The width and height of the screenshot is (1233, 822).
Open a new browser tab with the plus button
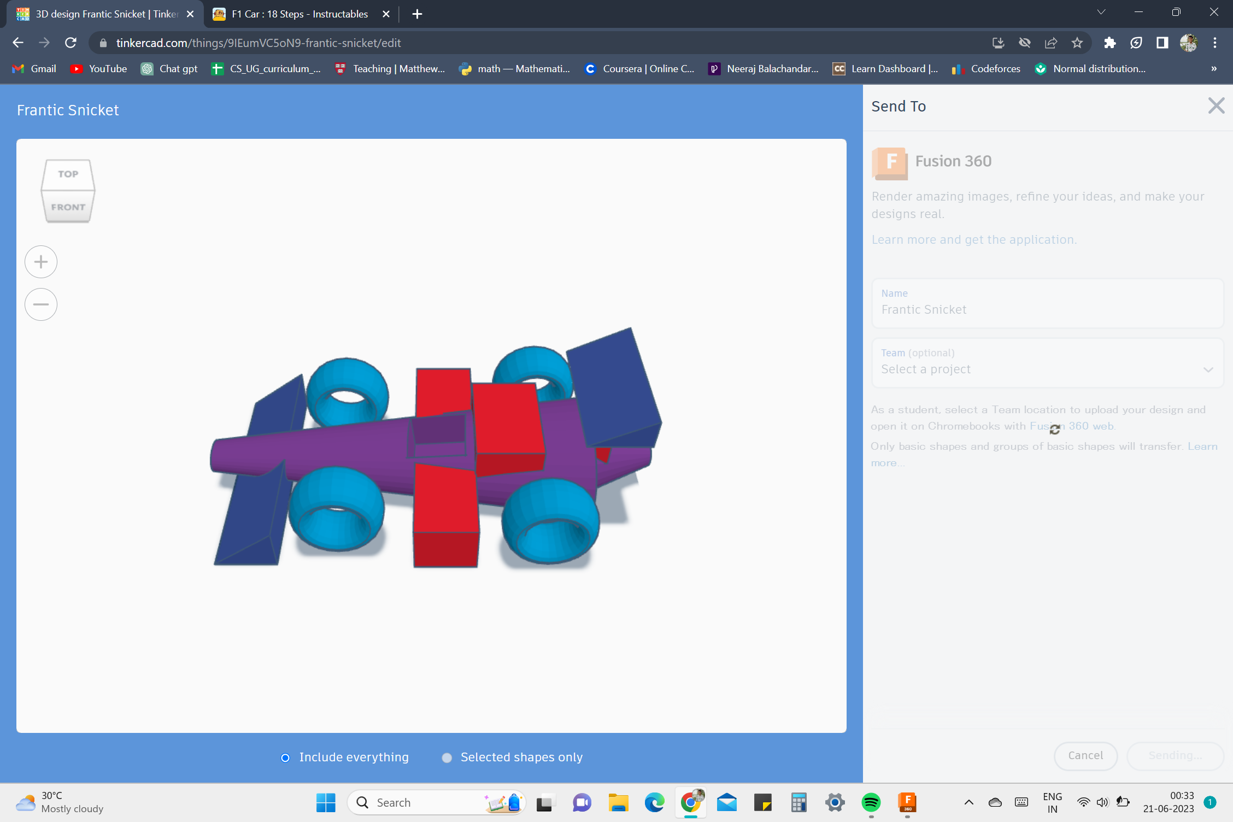pyautogui.click(x=417, y=14)
